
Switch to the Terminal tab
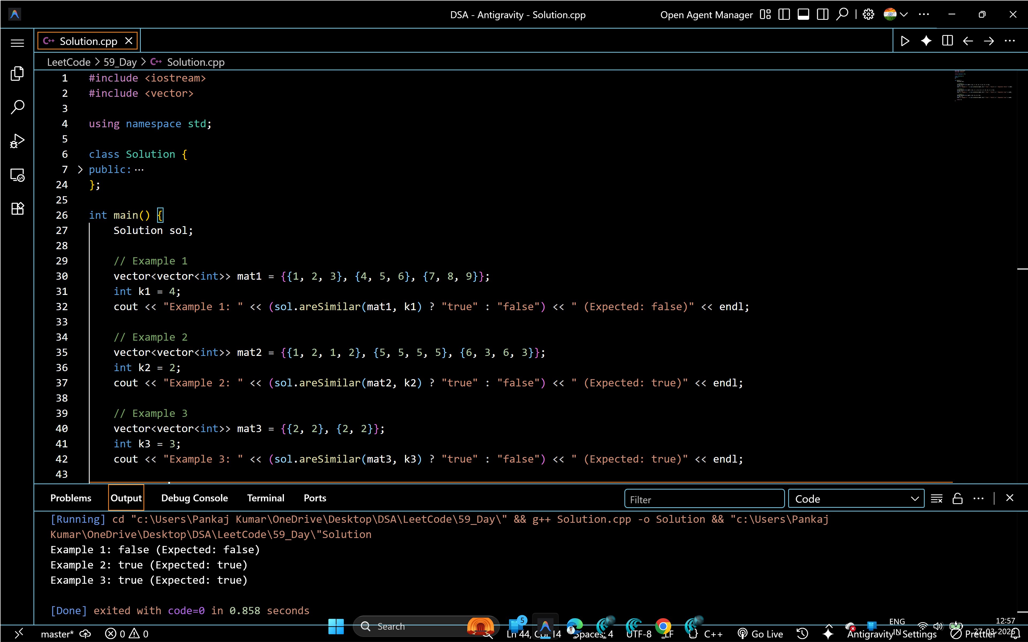265,498
